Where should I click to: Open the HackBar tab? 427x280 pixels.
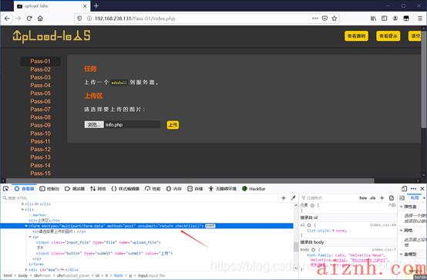click(254, 189)
